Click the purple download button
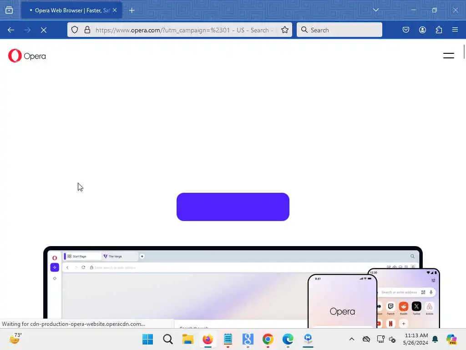Viewport: 466px width, 350px height. pos(233,207)
